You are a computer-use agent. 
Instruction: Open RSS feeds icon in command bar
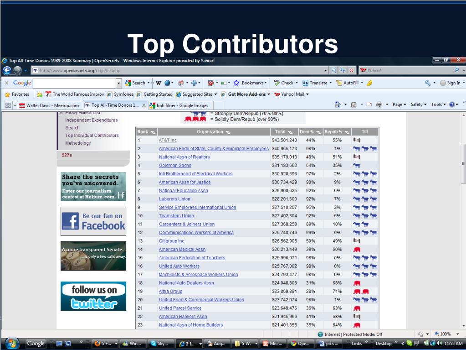[353, 104]
